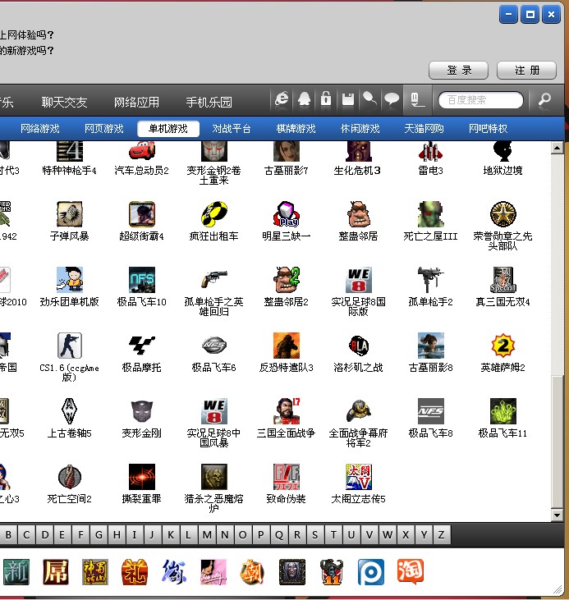
Task: Open 聊天交友 menu category
Action: [x=65, y=103]
